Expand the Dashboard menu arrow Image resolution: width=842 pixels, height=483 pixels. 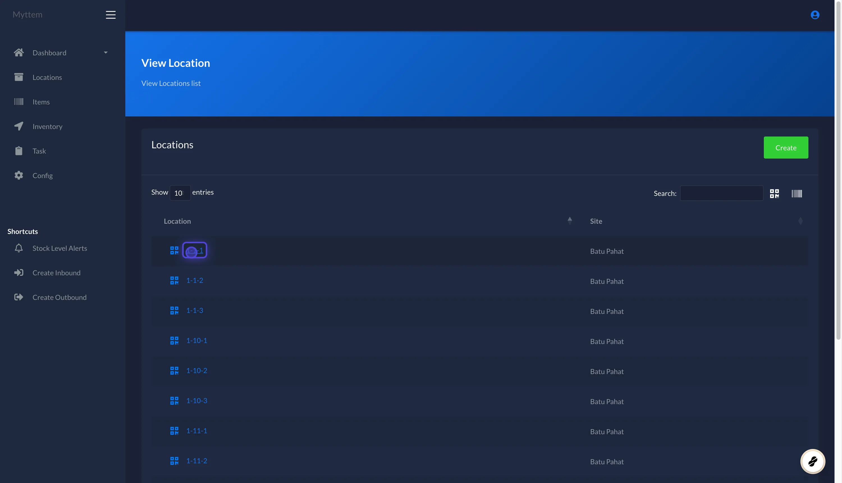[106, 53]
